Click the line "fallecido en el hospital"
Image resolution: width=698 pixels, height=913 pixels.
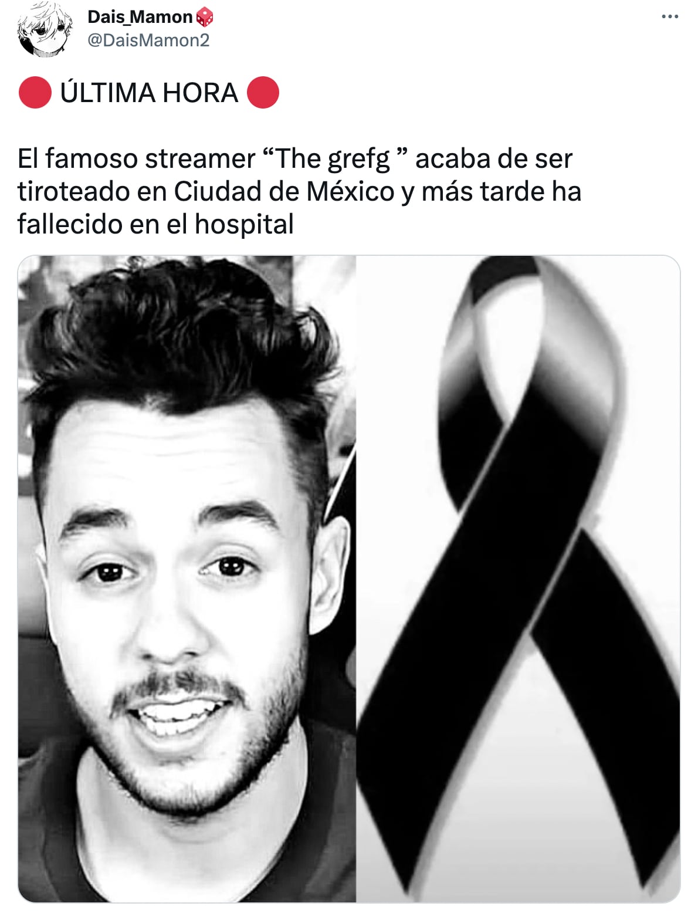click(x=155, y=224)
